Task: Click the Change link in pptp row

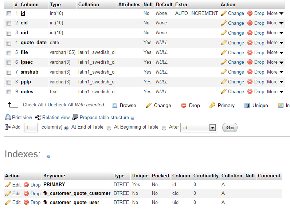Action: tap(236, 82)
